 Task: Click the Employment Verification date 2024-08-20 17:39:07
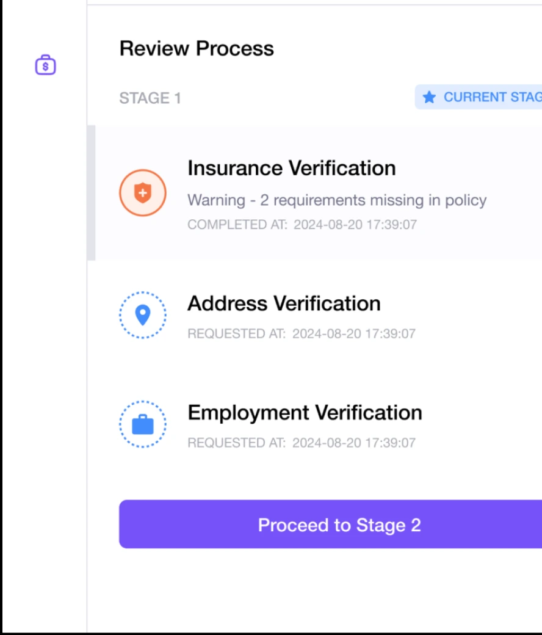353,443
